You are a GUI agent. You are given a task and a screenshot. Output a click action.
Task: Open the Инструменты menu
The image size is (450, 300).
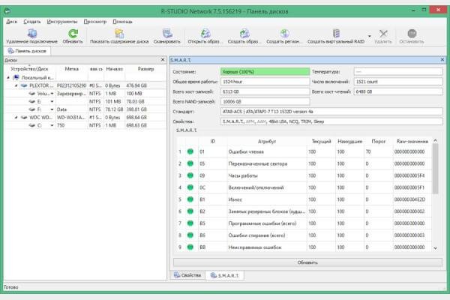coord(62,22)
